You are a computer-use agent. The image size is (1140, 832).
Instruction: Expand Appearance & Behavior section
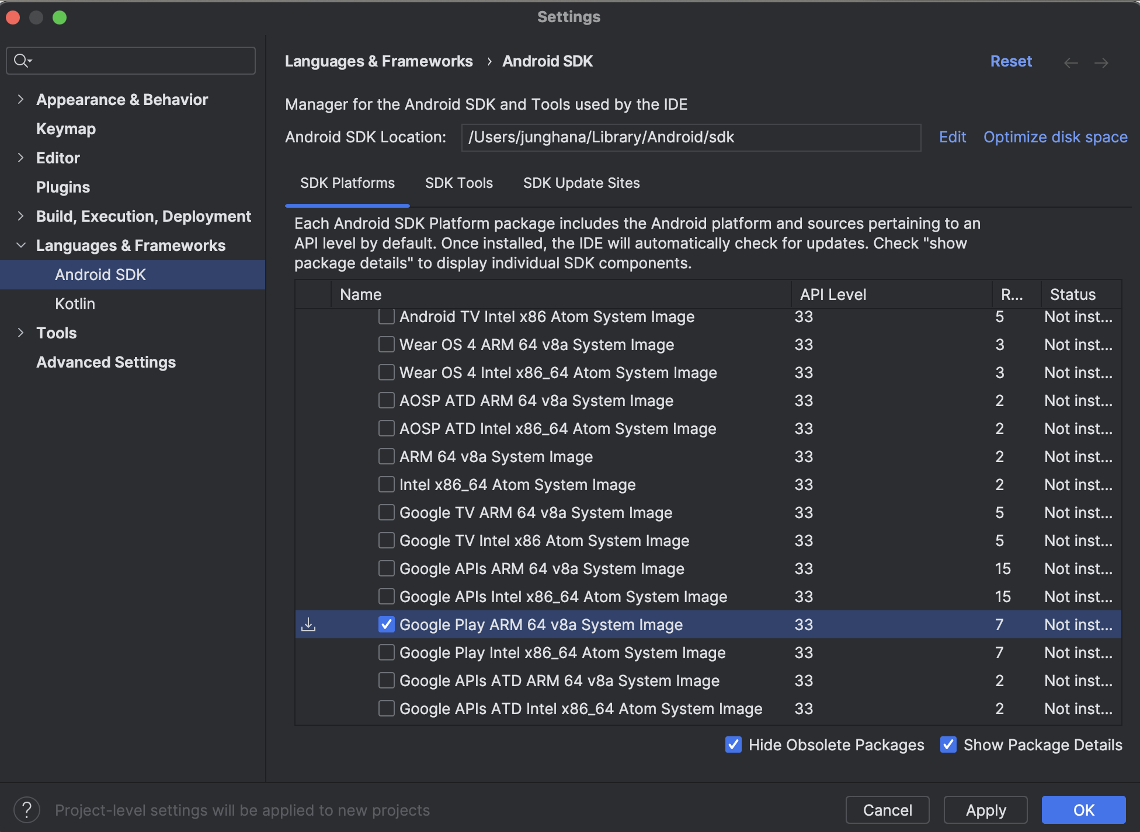[x=20, y=100]
